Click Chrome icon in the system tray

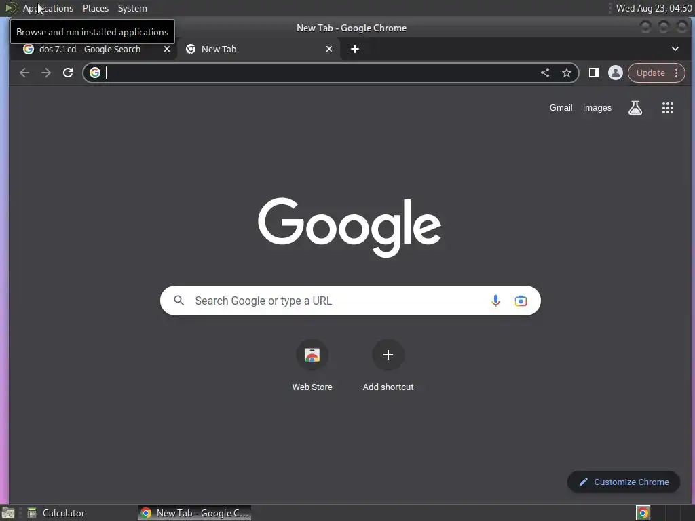tap(643, 513)
